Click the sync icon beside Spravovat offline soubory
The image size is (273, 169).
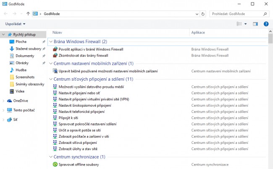[x=55, y=164]
